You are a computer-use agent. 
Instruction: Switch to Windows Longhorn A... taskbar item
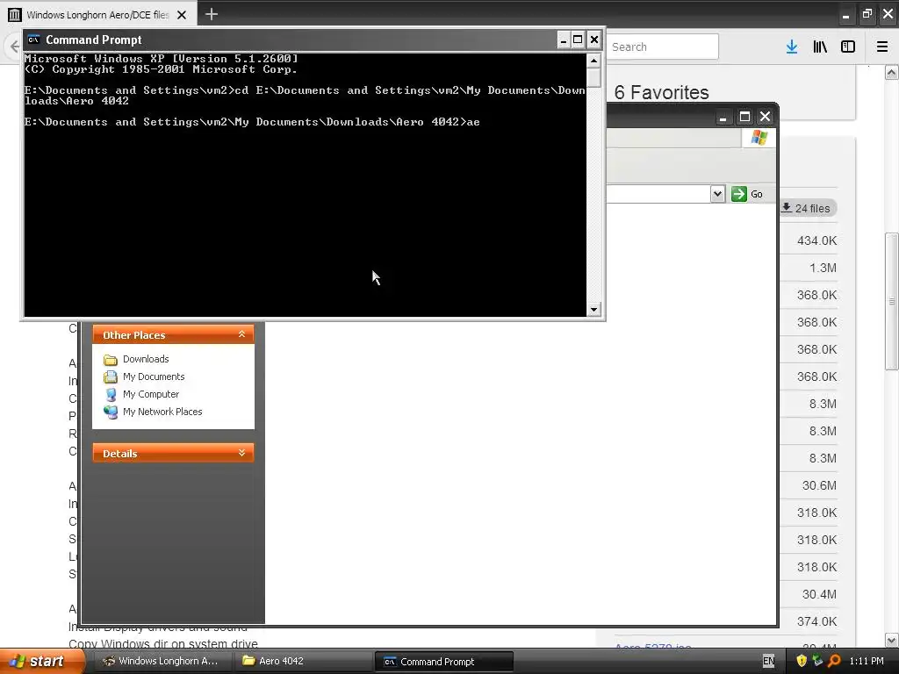(161, 661)
